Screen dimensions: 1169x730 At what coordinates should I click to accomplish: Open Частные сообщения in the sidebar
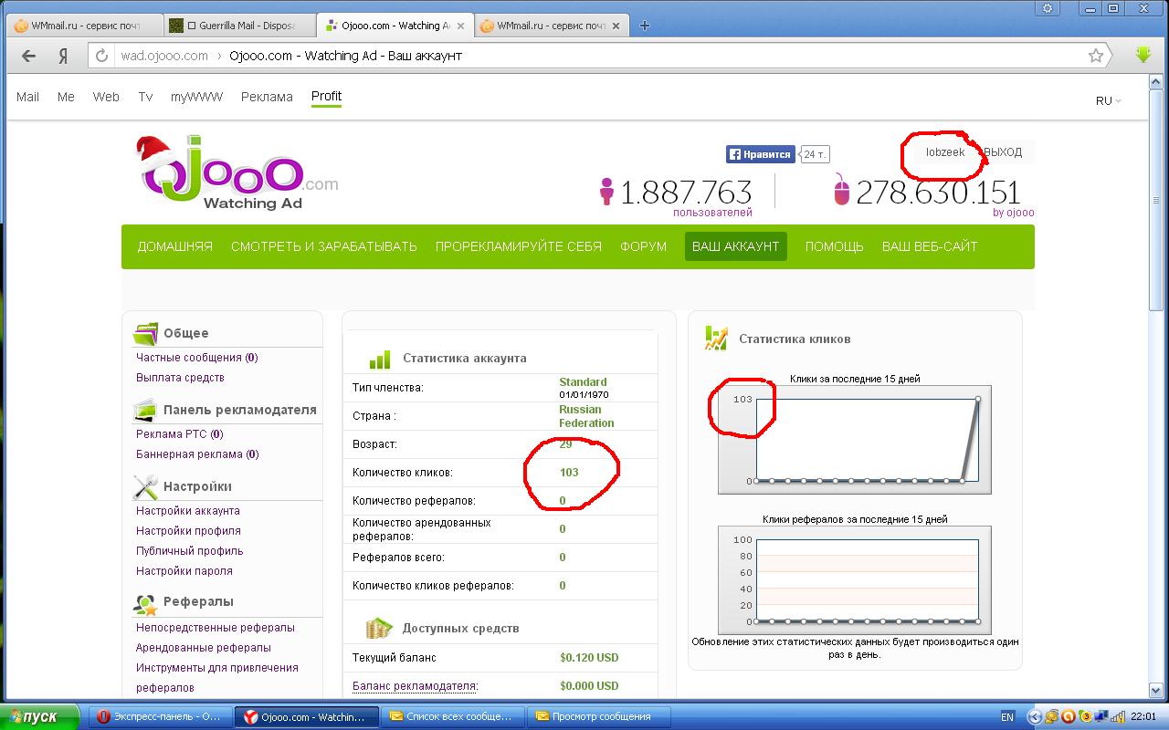196,358
